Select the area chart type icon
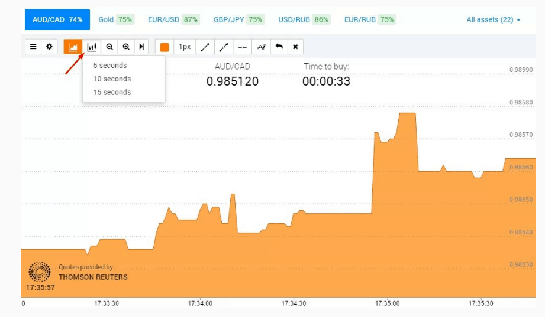Viewport: 545px width, 317px height. point(73,47)
